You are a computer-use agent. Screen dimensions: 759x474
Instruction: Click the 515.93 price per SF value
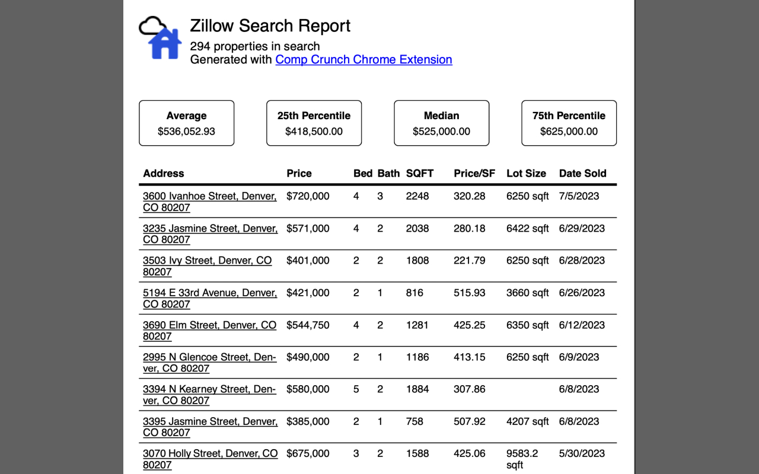point(470,293)
